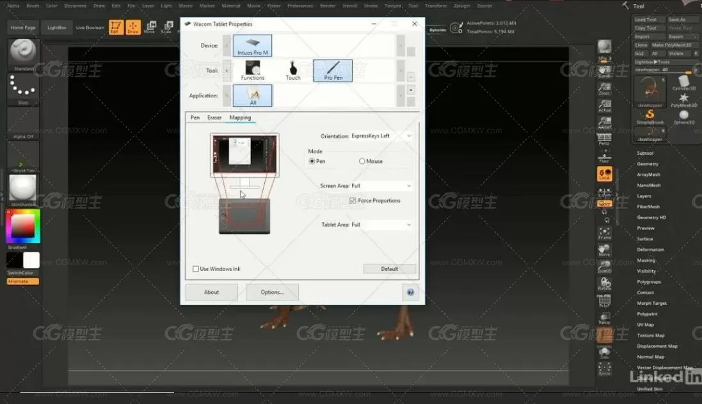Open the Dots stroke selector

[x=23, y=89]
